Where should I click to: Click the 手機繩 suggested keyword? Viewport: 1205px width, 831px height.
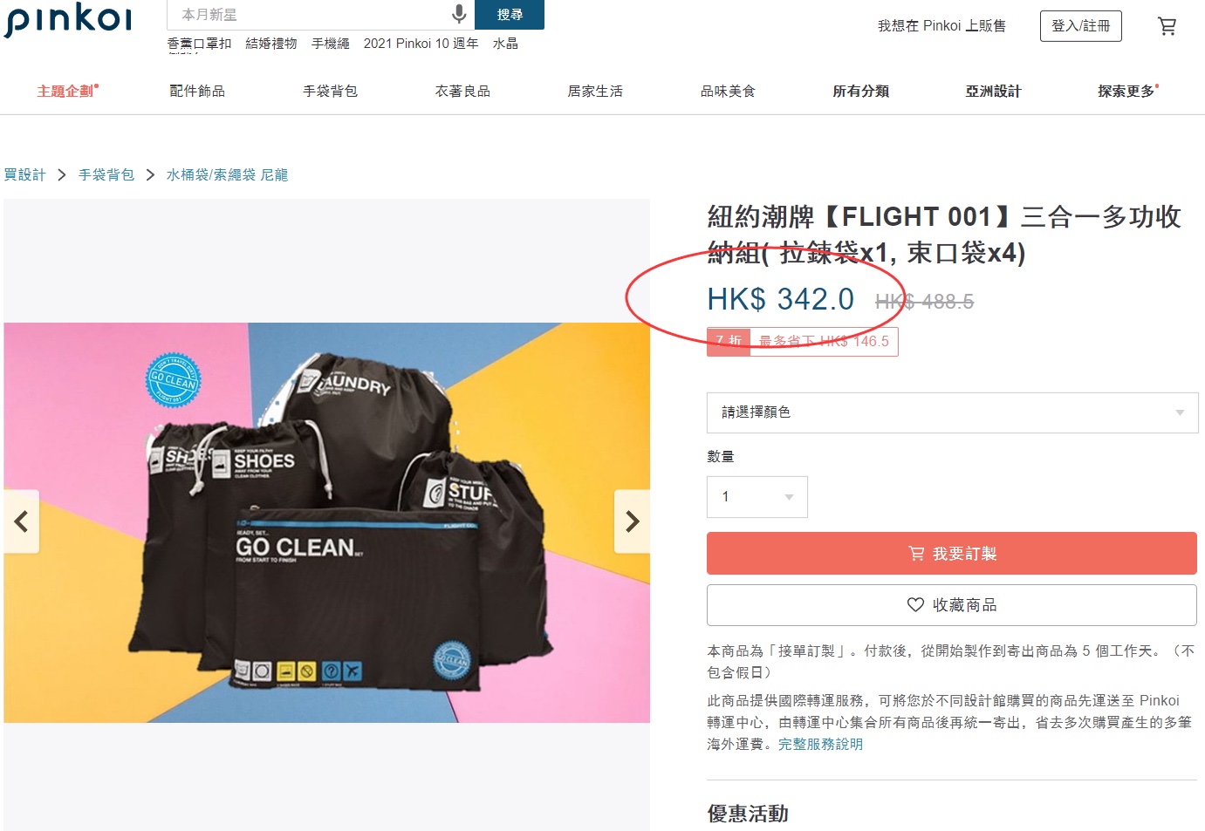[x=331, y=44]
